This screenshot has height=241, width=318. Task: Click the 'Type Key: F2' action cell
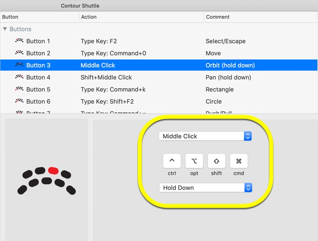[x=99, y=41]
